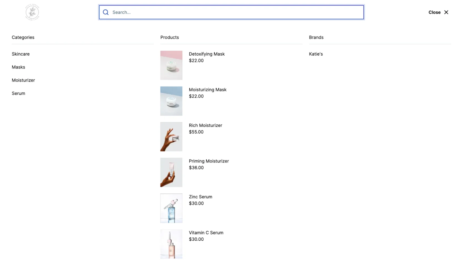Click the Priming Moisturizer product name
This screenshot has height=268, width=454.
[209, 161]
